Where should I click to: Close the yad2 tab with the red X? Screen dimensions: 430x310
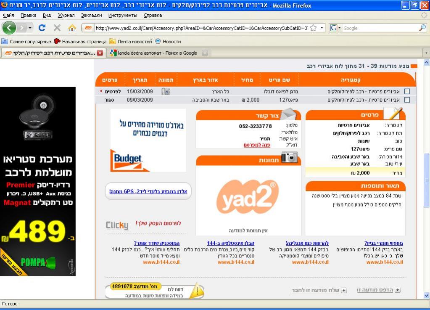point(100,53)
